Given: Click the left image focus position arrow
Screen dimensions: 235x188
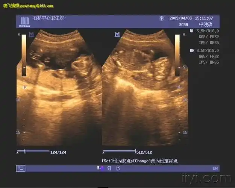Looking at the screenshot, I should point(25,87).
